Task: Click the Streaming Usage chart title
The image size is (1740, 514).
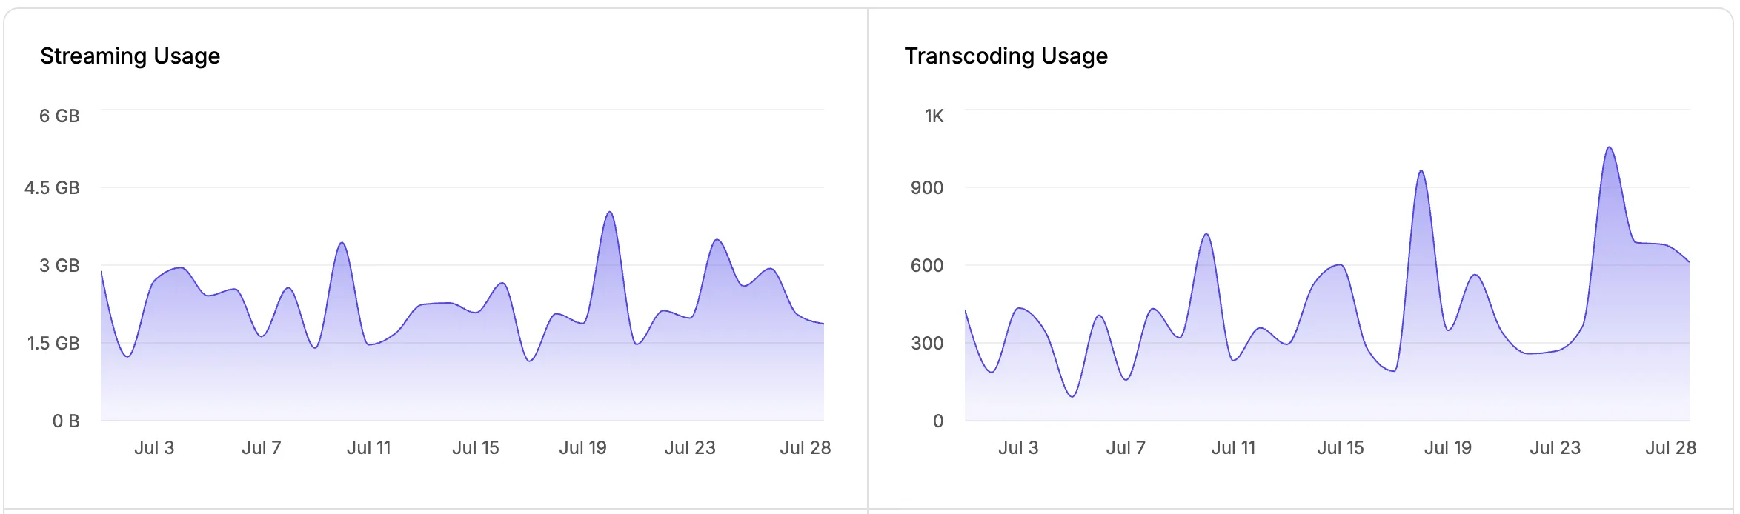Action: pyautogui.click(x=130, y=56)
